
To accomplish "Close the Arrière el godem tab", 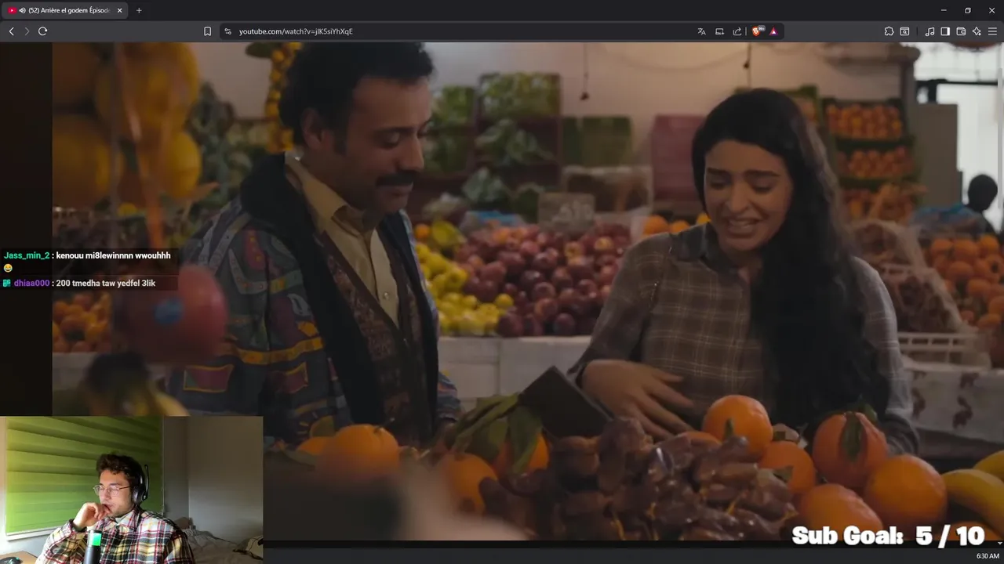I will coord(120,10).
